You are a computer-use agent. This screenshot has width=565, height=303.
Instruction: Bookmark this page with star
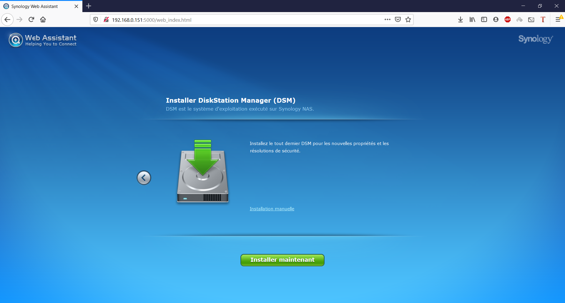coord(408,20)
